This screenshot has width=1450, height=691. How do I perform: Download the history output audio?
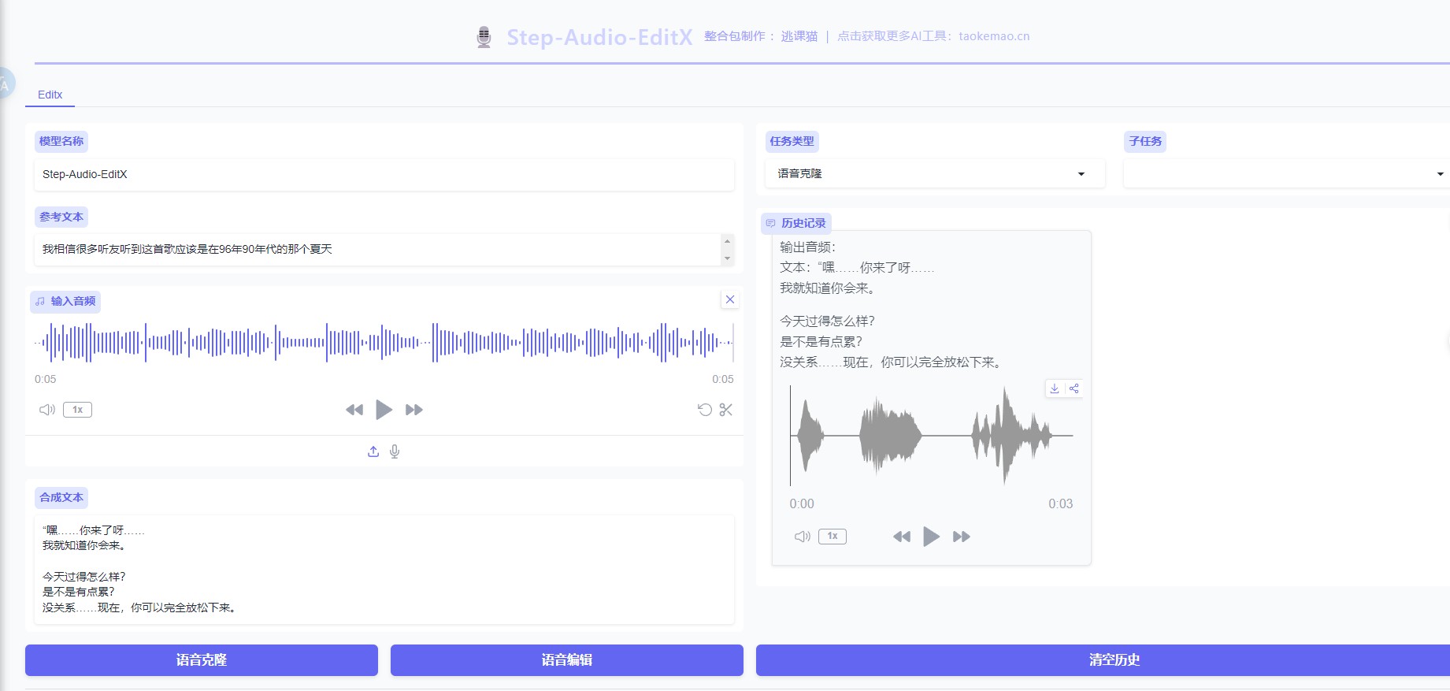1055,388
